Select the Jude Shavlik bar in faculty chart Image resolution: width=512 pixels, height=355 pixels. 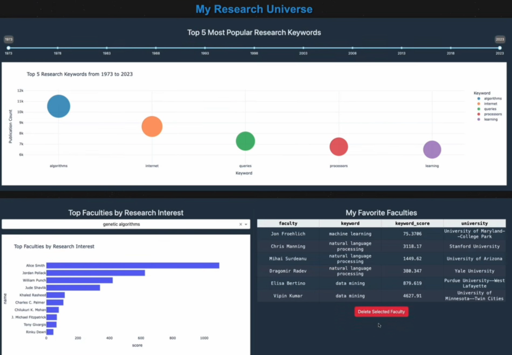73,288
